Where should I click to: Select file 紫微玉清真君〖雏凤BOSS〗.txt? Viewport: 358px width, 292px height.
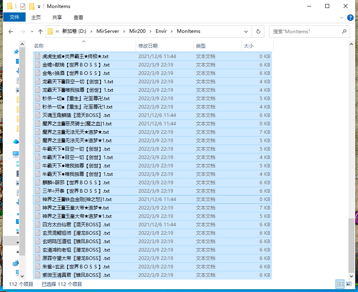152,275
